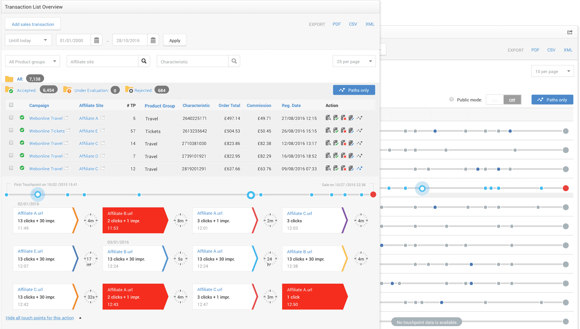580x329 pixels.
Task: Reject the Webonline Tickets transaction via icon
Action: (344, 131)
